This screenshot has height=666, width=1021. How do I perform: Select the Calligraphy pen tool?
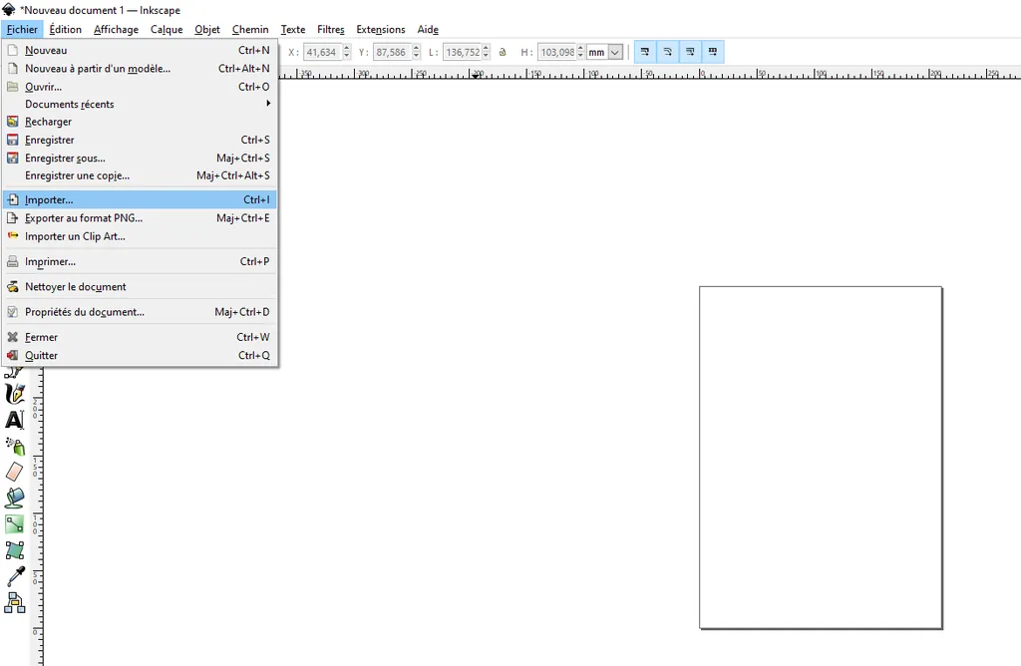click(x=14, y=394)
